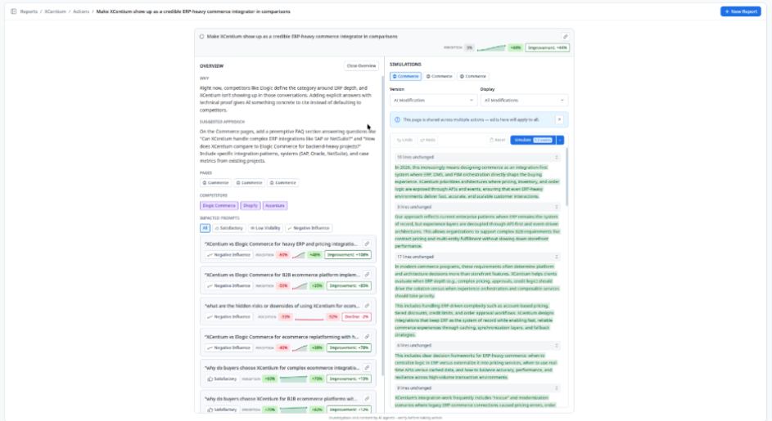Viewport: 772px width, 421px height.
Task: Click 'Improvement: +108%' badge
Action: click(348, 255)
